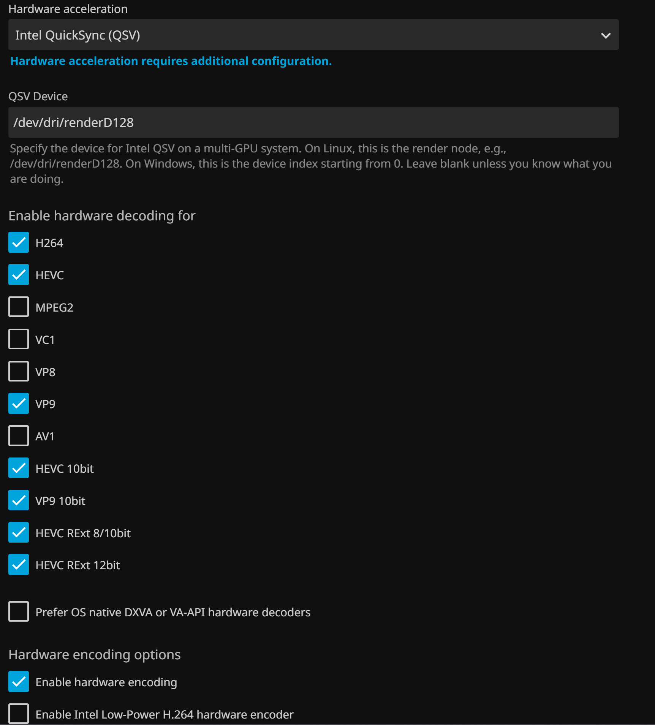Disable HEVC hardware decoding
655x725 pixels.
(x=19, y=275)
